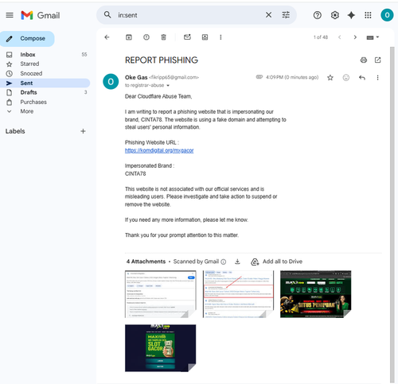Image resolution: width=398 pixels, height=384 pixels.
Task: Open the Google apps grid
Action: 368,15
